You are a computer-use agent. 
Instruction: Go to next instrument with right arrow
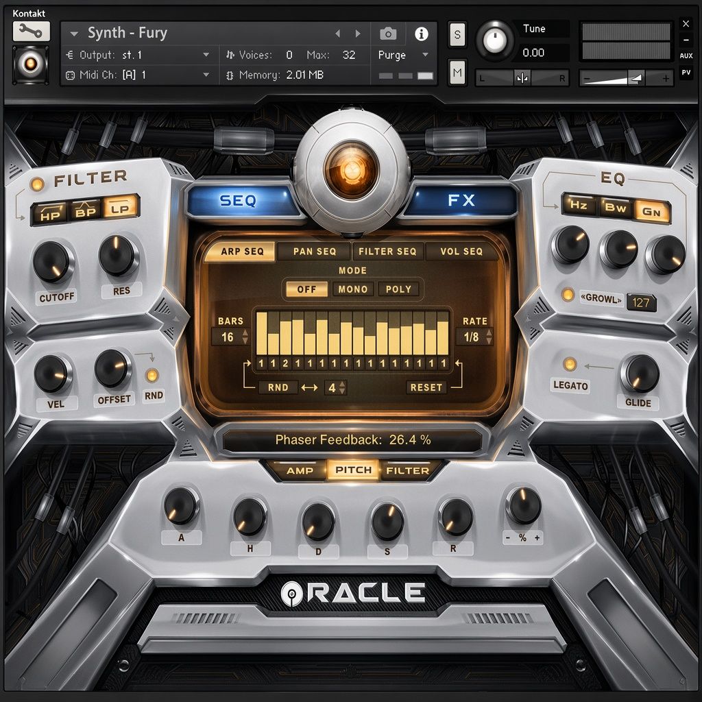(358, 33)
